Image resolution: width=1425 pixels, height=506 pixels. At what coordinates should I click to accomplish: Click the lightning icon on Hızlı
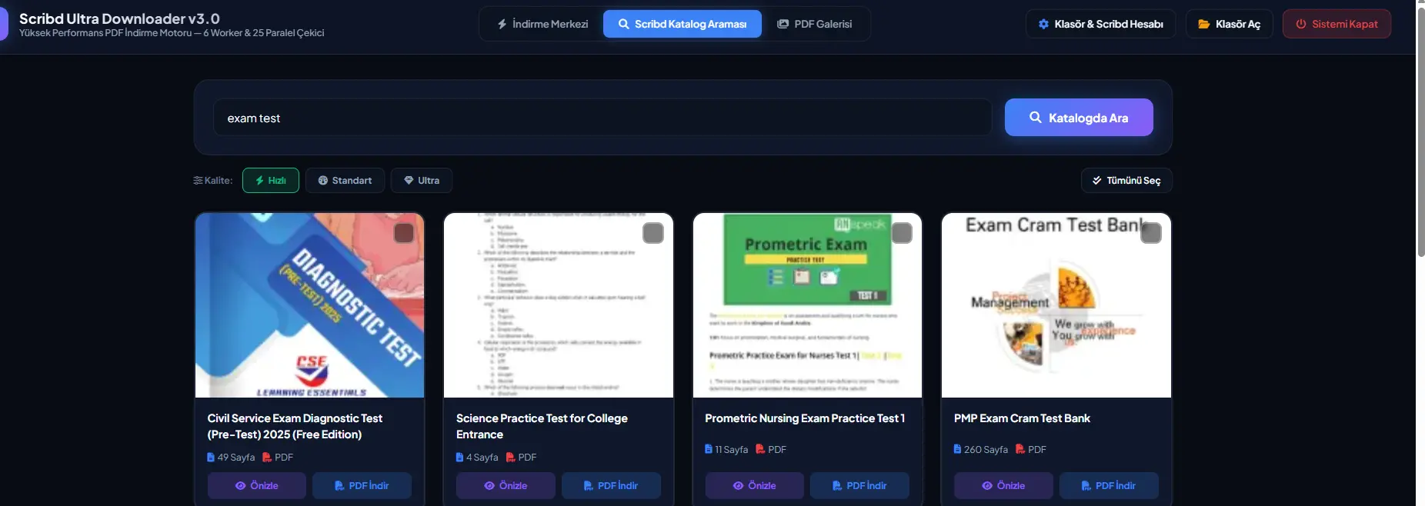point(260,180)
